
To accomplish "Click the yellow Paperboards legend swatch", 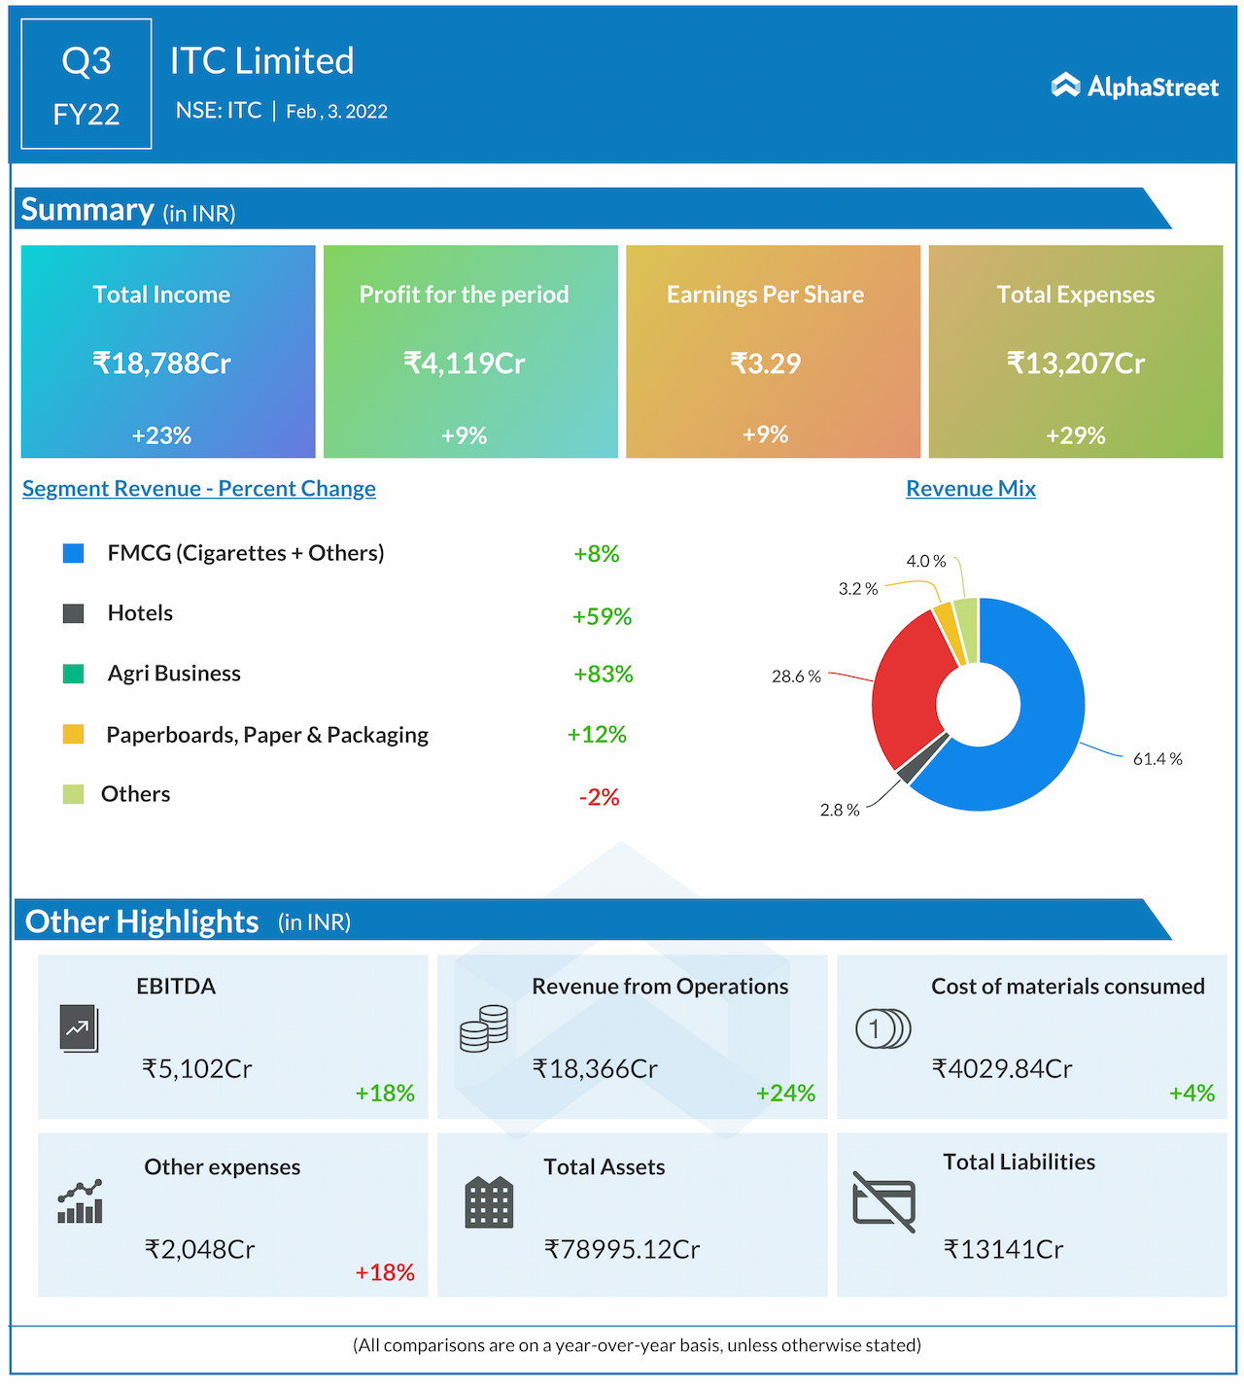I will 73,735.
